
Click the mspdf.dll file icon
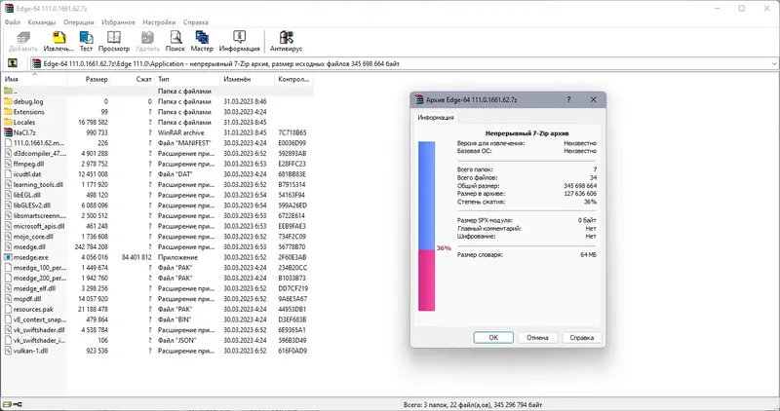(8, 299)
